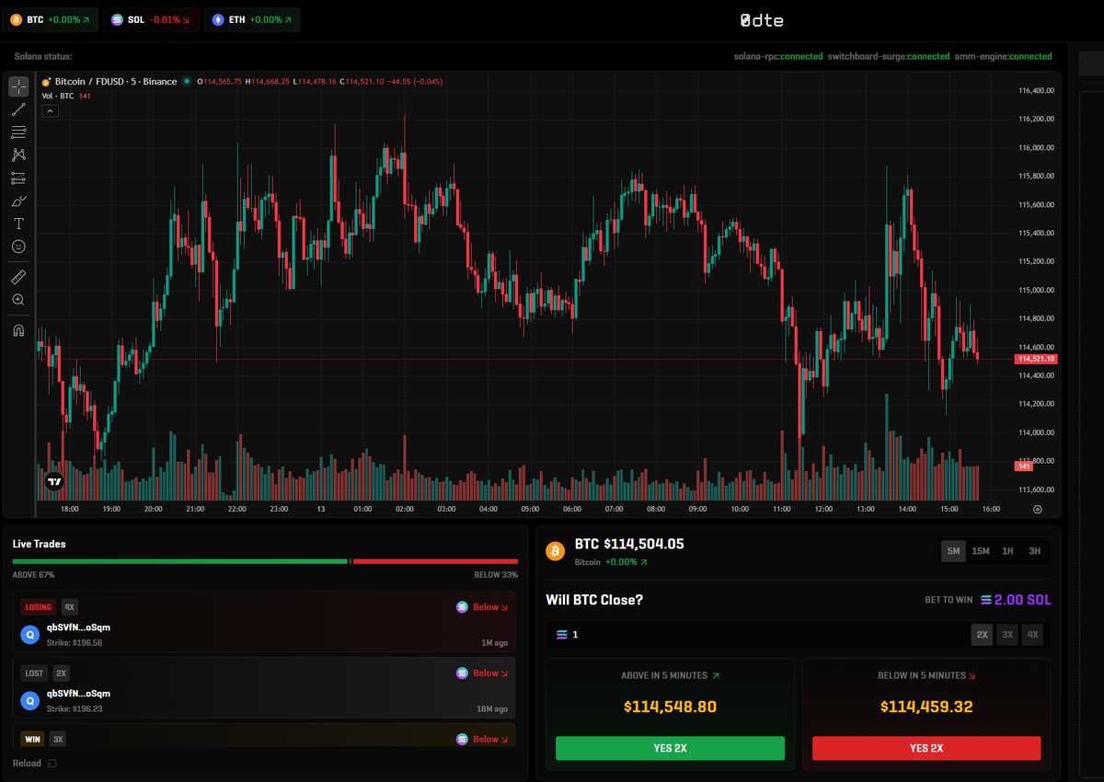
Task: Click the LOSING trade avatar icon
Action: tap(30, 635)
